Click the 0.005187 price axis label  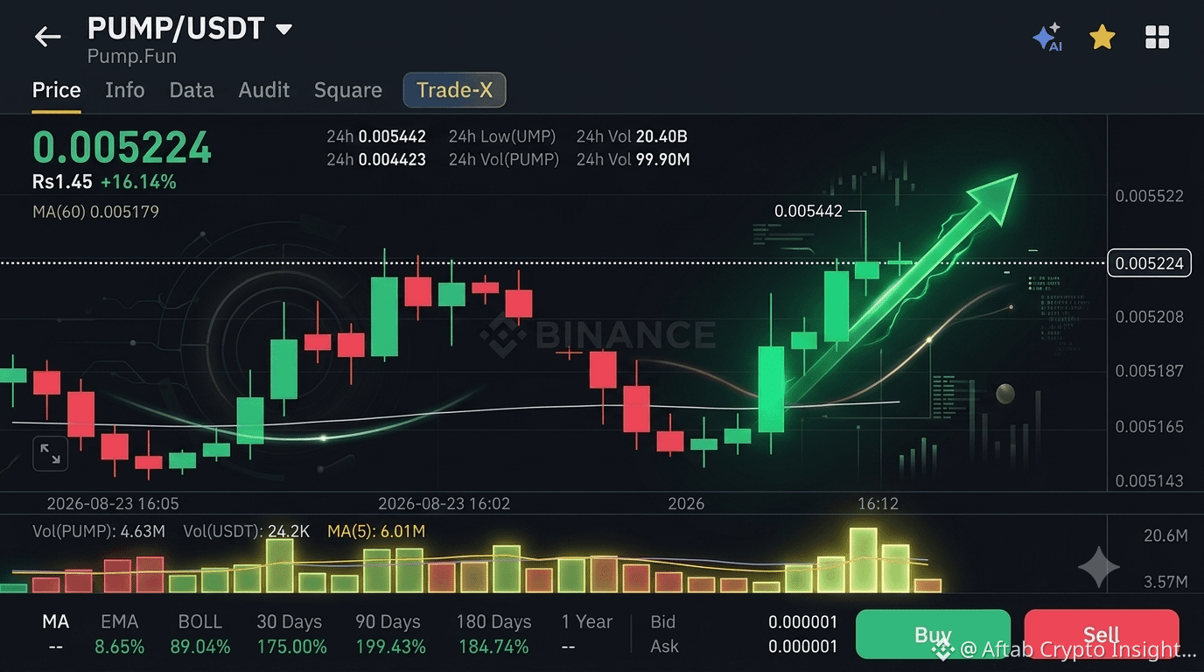[x=1150, y=372]
